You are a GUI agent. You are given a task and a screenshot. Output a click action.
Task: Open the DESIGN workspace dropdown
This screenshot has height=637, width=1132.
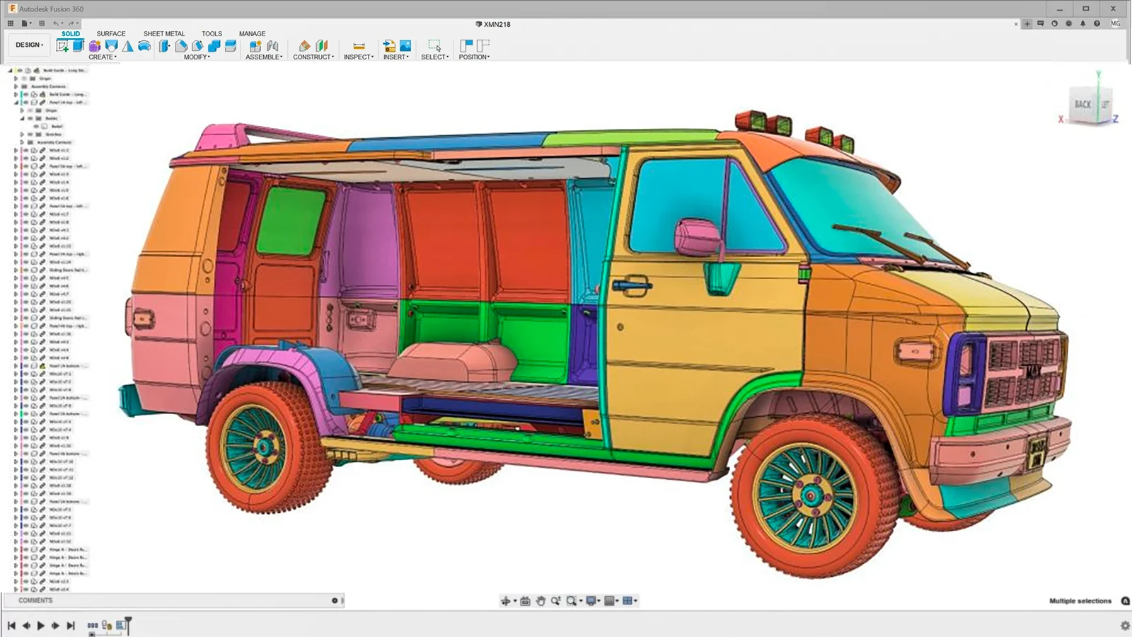(x=30, y=45)
